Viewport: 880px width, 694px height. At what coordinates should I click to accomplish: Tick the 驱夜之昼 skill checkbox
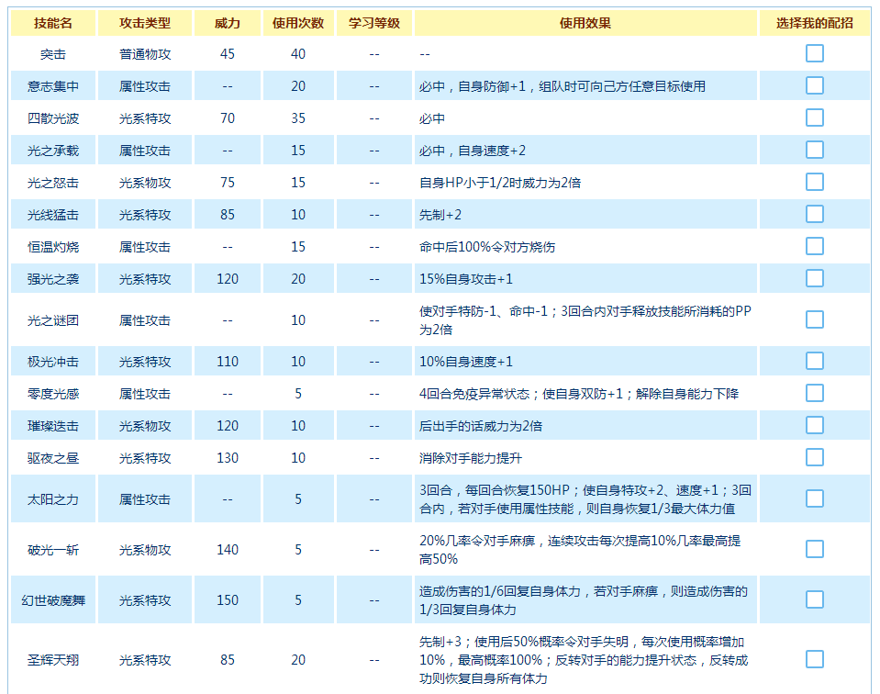[814, 457]
